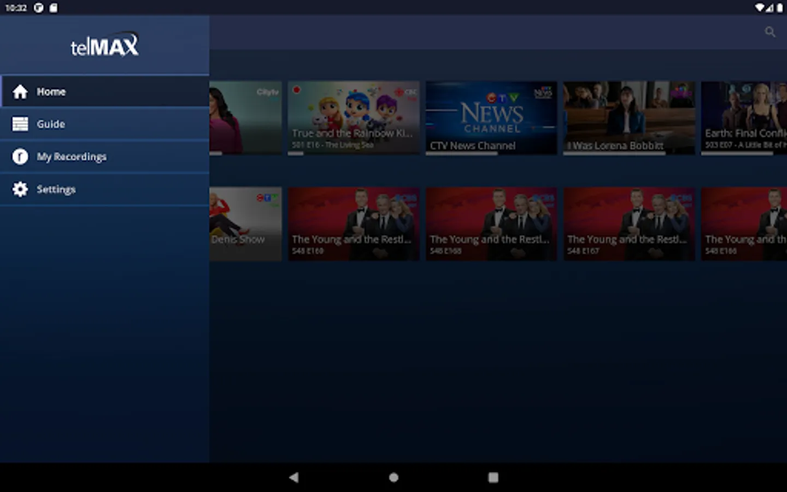
Task: Tap the circular notification icon near the clock
Action: coord(39,8)
